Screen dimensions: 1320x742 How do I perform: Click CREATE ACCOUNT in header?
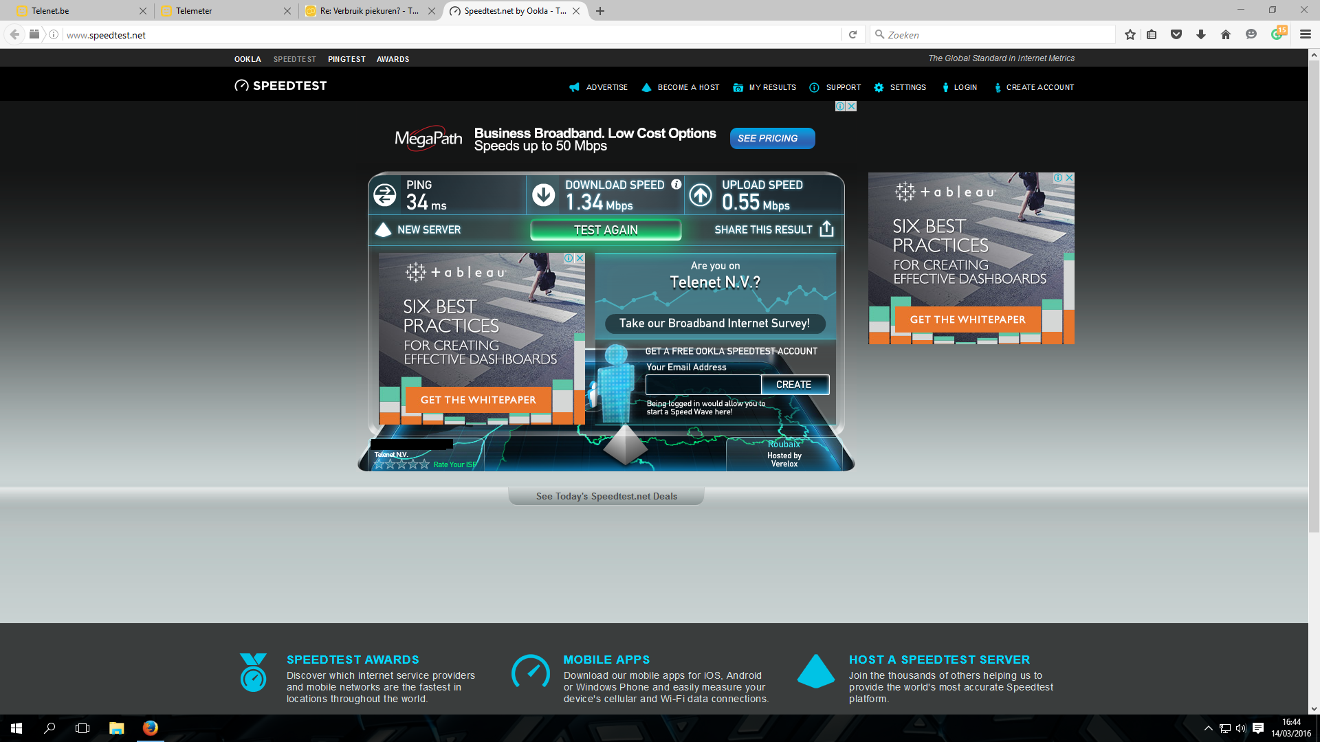pyautogui.click(x=1034, y=87)
